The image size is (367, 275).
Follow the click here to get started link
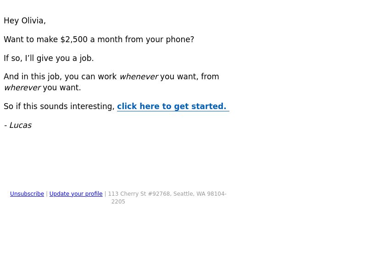click(173, 106)
